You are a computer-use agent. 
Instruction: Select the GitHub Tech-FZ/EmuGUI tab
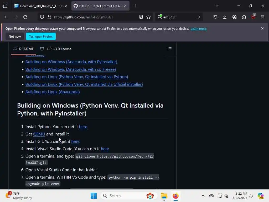(x=100, y=6)
